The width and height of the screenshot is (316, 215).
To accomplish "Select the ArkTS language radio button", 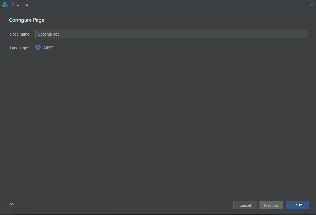I will (38, 48).
